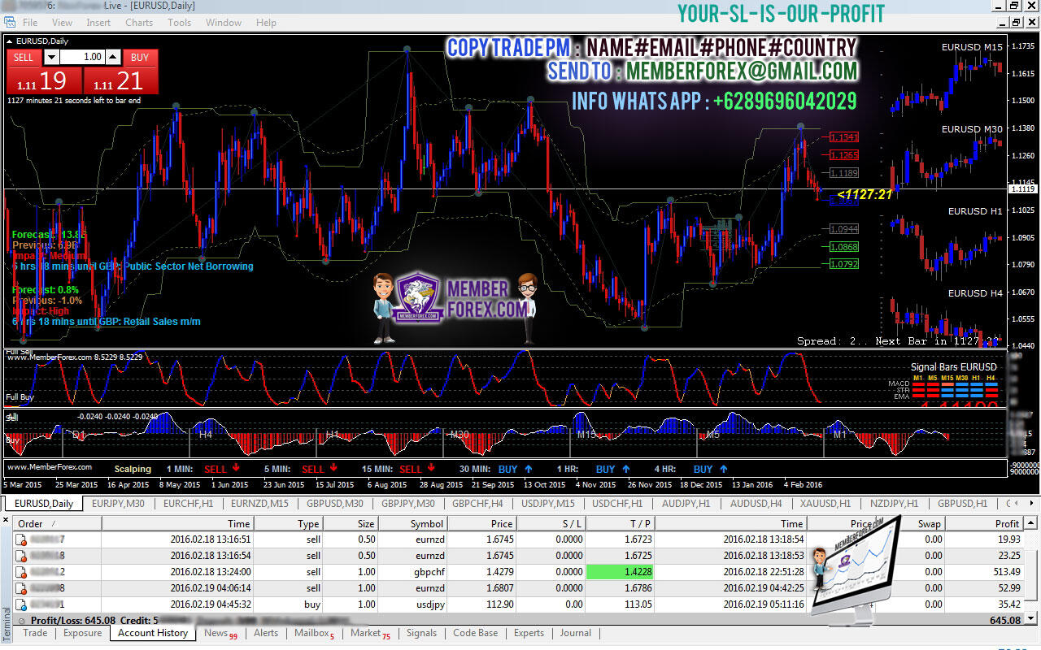Switch to the AUDJPY,H1 chart tab
The image size is (1041, 650).
(x=686, y=504)
